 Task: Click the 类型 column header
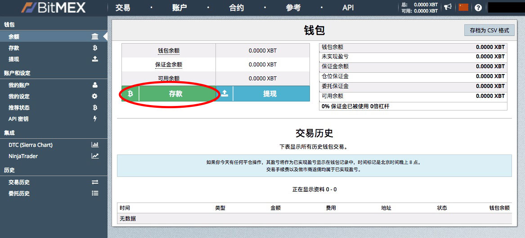(x=220, y=208)
